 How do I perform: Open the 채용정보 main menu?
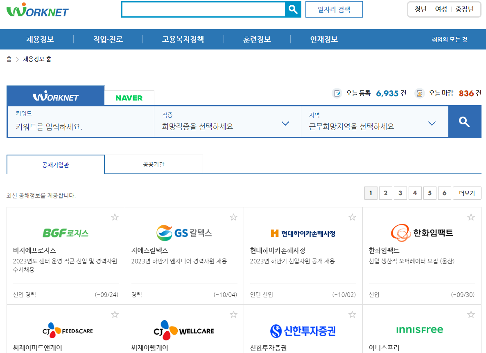pos(40,39)
